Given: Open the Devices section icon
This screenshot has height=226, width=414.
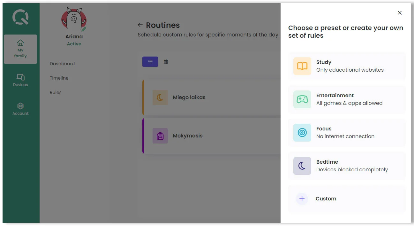Looking at the screenshot, I should pos(20,77).
